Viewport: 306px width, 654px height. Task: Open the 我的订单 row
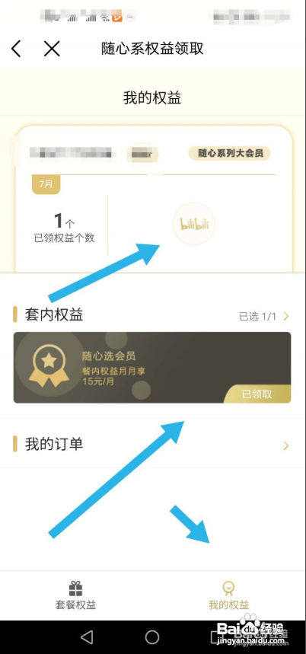coord(152,444)
